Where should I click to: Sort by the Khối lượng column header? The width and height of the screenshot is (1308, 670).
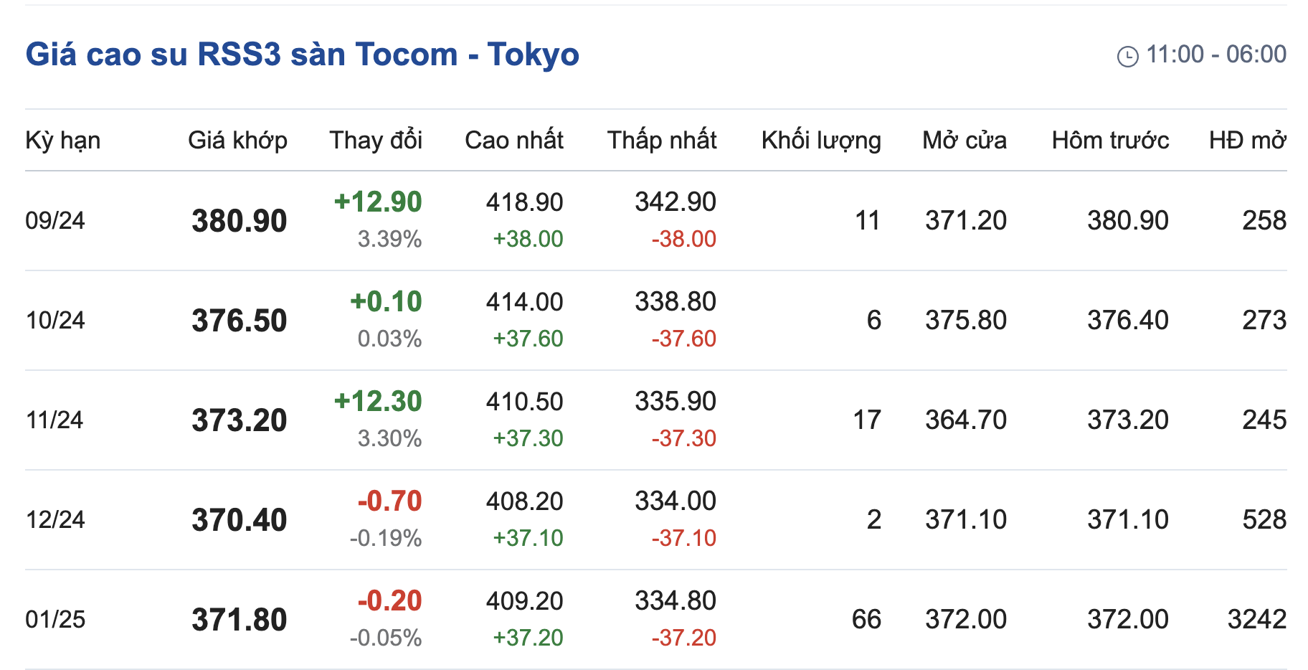[x=821, y=141]
